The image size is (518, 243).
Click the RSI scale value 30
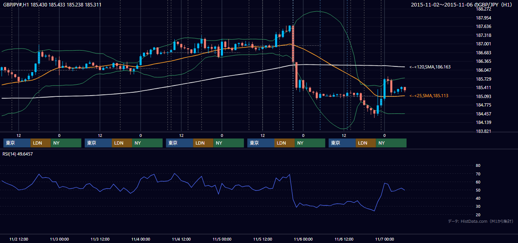pos(478,207)
